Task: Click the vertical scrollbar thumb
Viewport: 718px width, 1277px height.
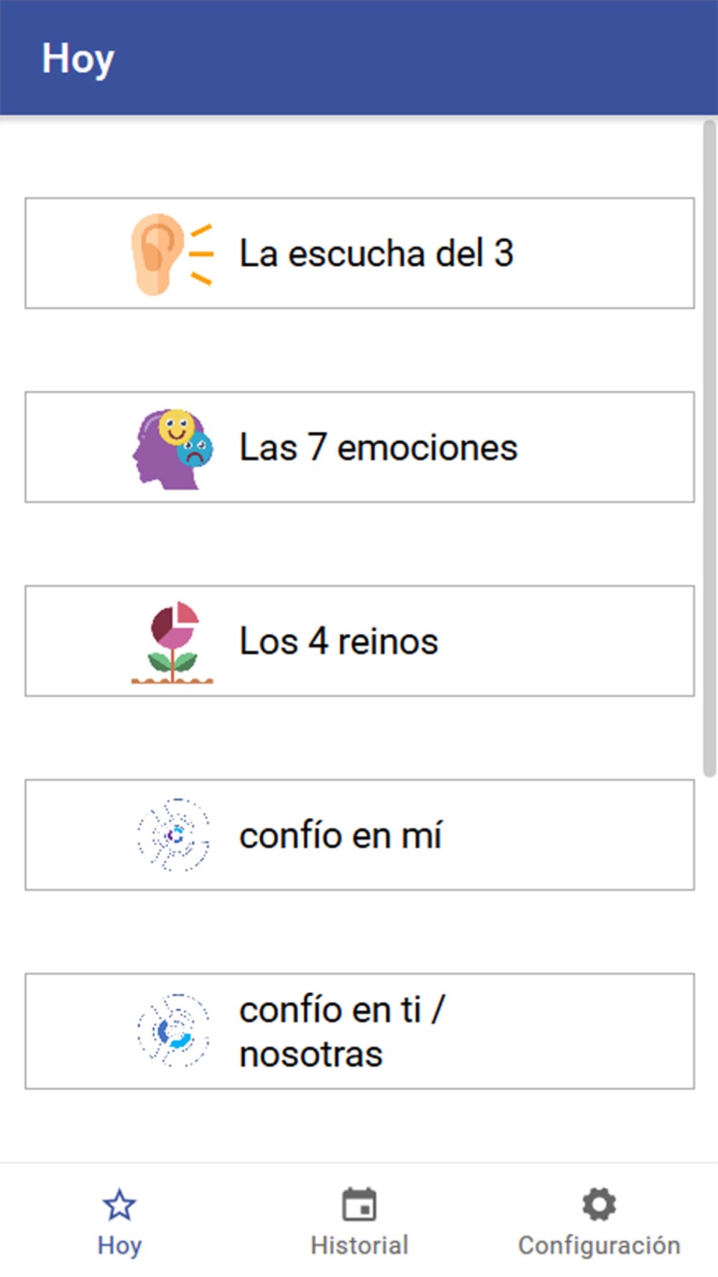Action: click(709, 449)
